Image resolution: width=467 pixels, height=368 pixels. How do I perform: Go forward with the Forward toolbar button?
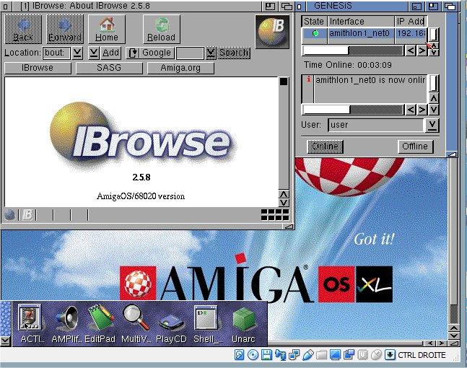coord(65,29)
